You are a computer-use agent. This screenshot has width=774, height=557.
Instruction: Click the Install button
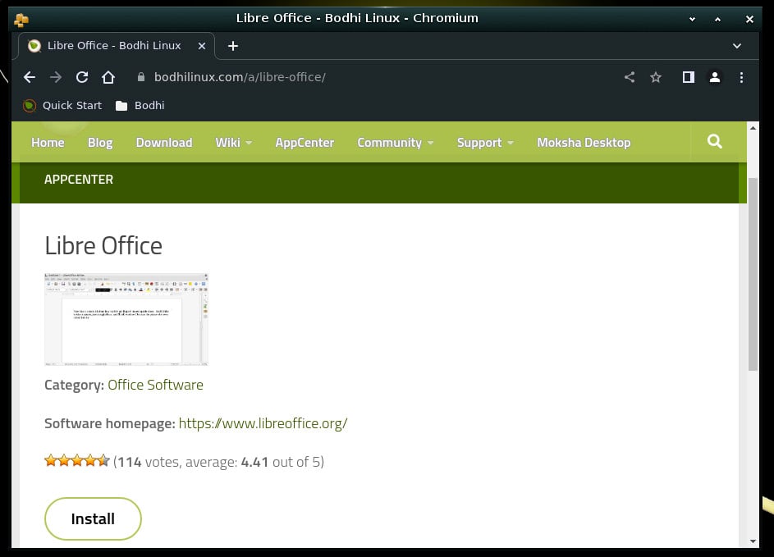coord(93,518)
